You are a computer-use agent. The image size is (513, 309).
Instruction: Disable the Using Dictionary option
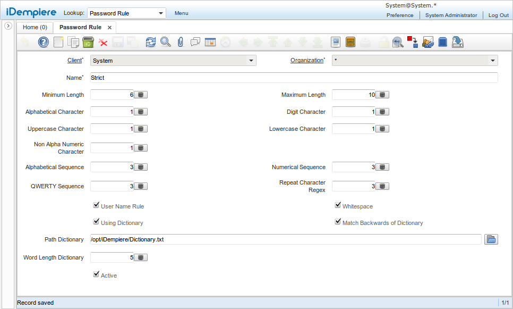(96, 221)
